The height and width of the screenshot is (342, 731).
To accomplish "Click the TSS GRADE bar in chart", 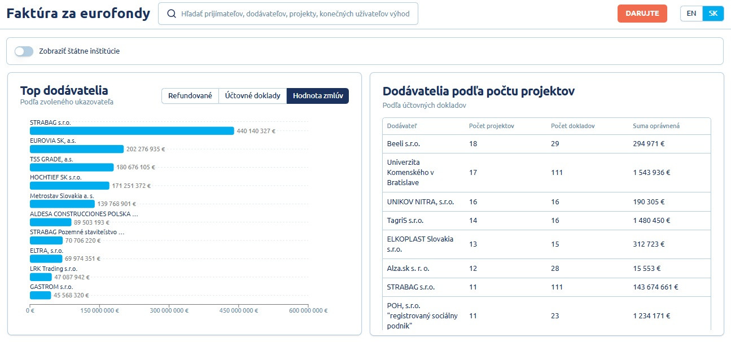I will (71, 168).
